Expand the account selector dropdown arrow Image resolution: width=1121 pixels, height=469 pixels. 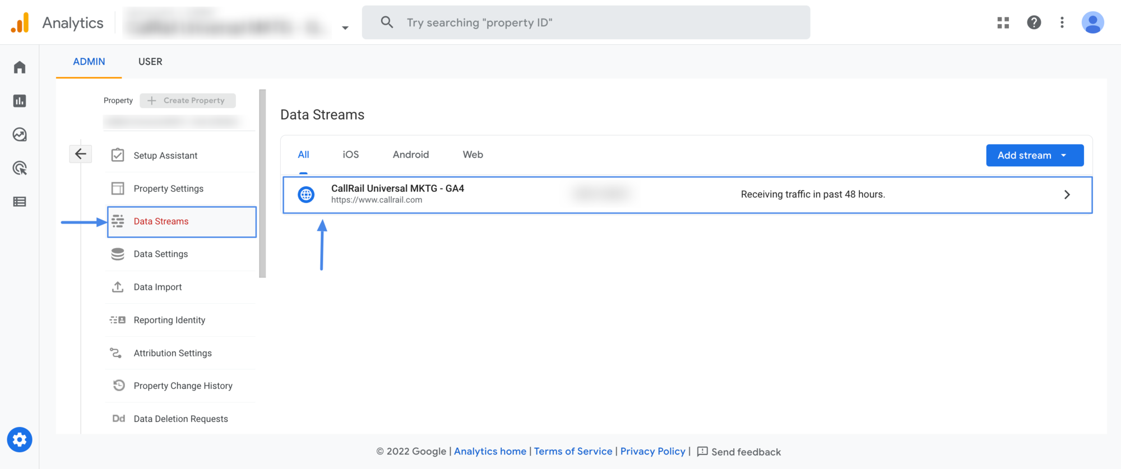pyautogui.click(x=345, y=27)
